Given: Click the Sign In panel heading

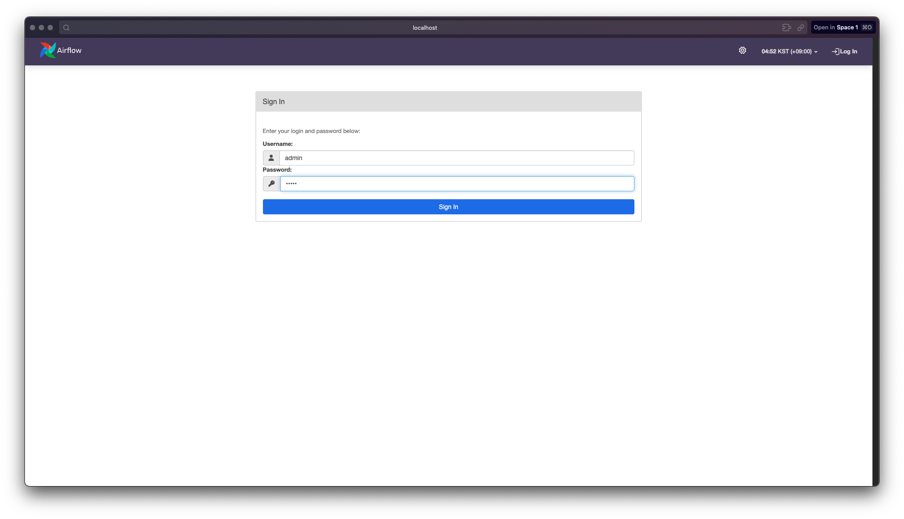Looking at the screenshot, I should (274, 101).
